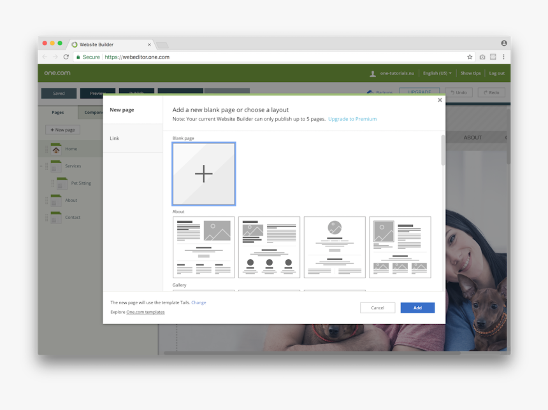
Task: Click the About page icon in sidebar
Action: 56,201
